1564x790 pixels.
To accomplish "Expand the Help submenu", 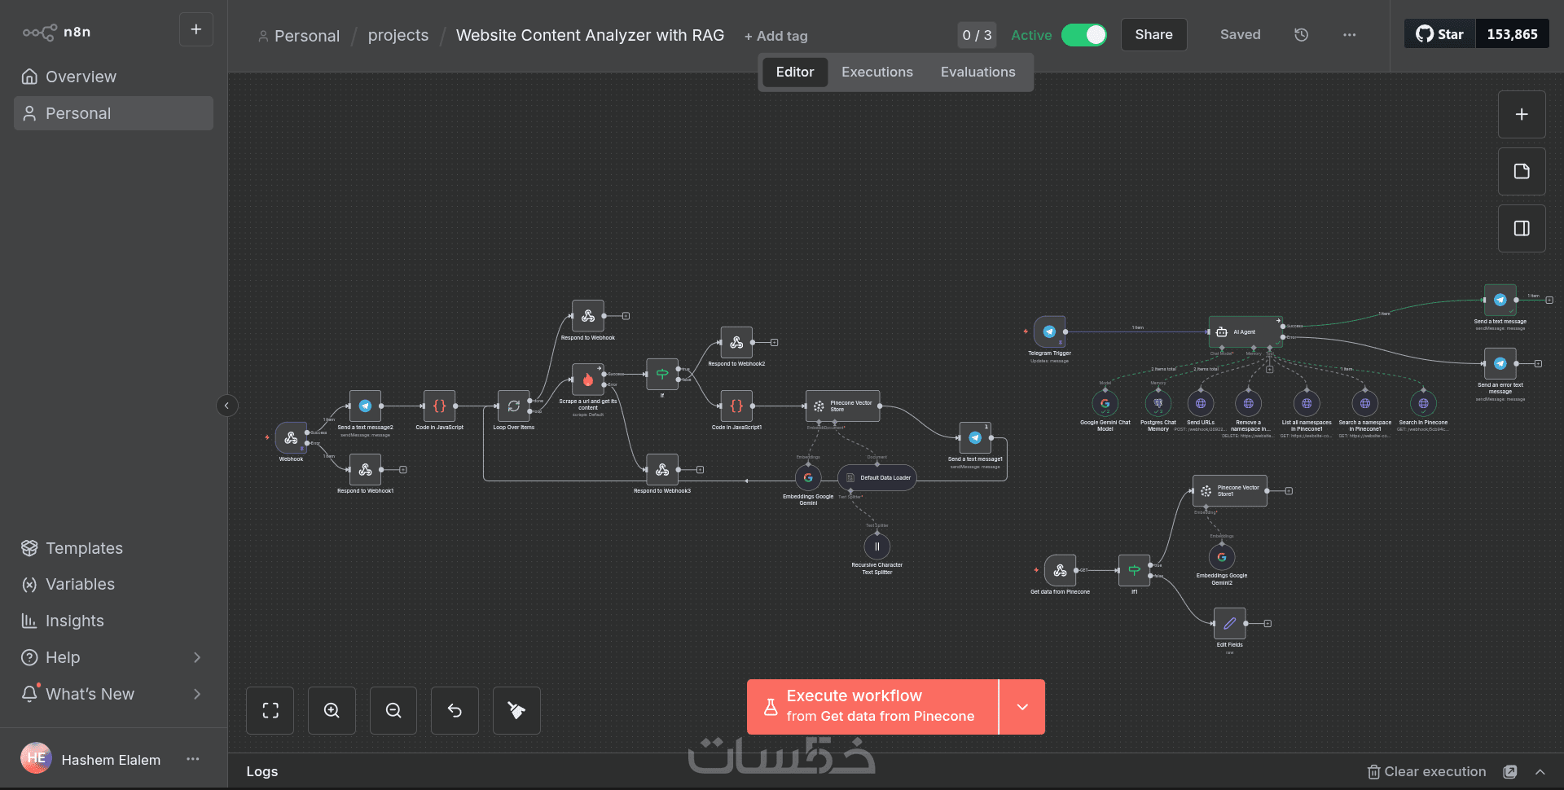I will [x=196, y=657].
